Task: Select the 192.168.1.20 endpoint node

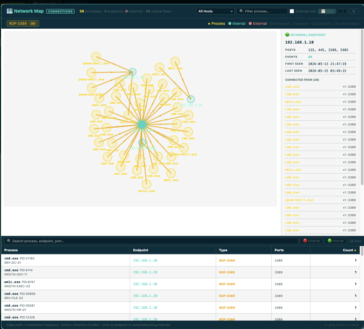Action: tap(132, 72)
